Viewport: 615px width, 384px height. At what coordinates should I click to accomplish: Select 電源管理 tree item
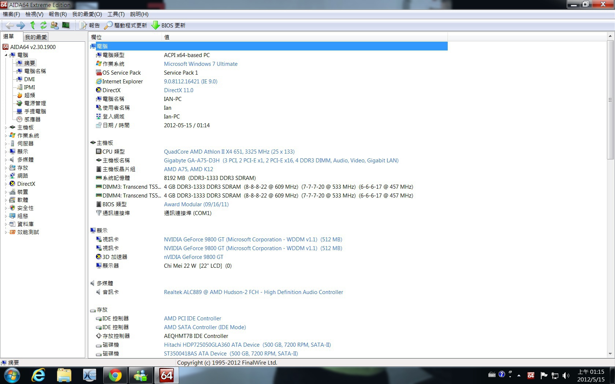[x=35, y=103]
